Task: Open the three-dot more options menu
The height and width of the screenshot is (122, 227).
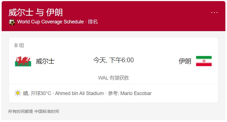Action: coord(214,13)
